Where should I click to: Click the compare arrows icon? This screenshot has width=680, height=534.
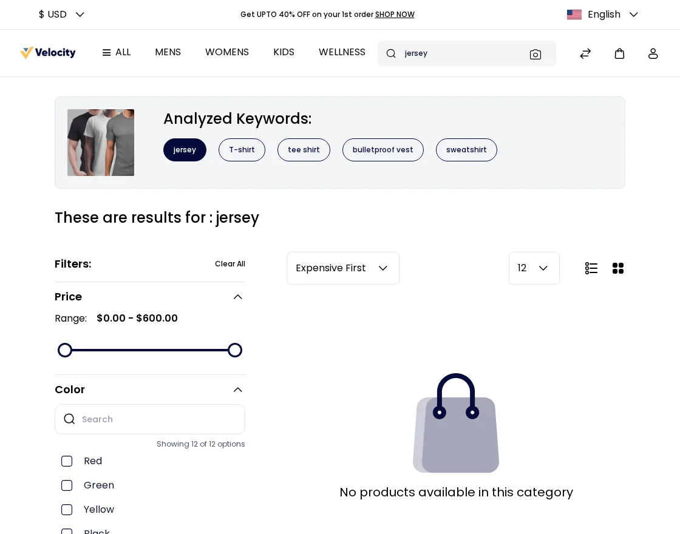[585, 53]
